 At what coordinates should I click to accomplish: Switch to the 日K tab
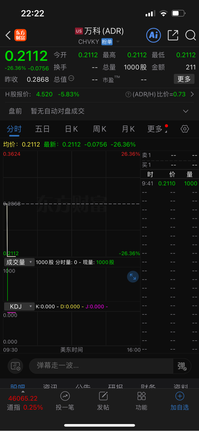[71, 129]
